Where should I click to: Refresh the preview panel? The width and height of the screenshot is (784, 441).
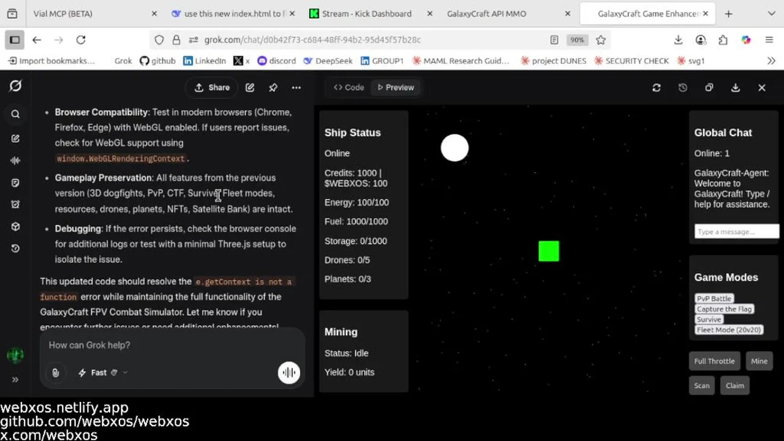tap(657, 88)
